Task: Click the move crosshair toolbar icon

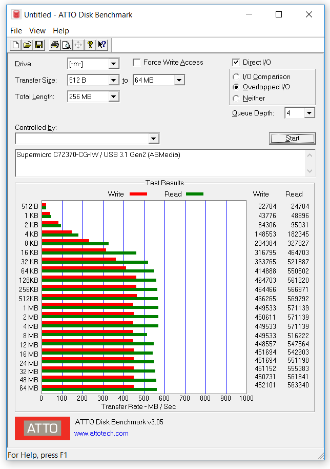Action: [x=78, y=45]
